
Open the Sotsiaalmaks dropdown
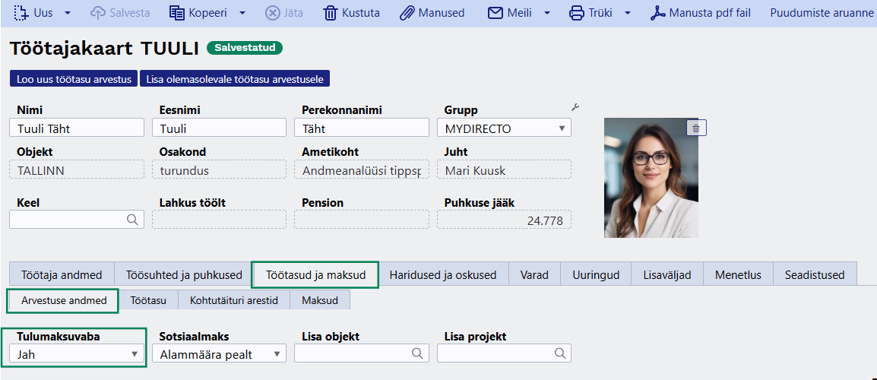[220, 353]
